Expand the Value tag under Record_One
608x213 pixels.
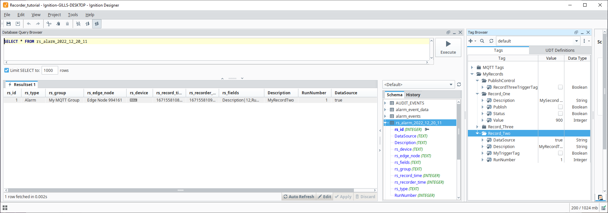click(483, 120)
